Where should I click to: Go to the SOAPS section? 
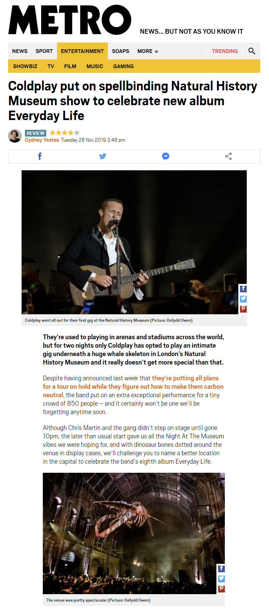tap(121, 51)
